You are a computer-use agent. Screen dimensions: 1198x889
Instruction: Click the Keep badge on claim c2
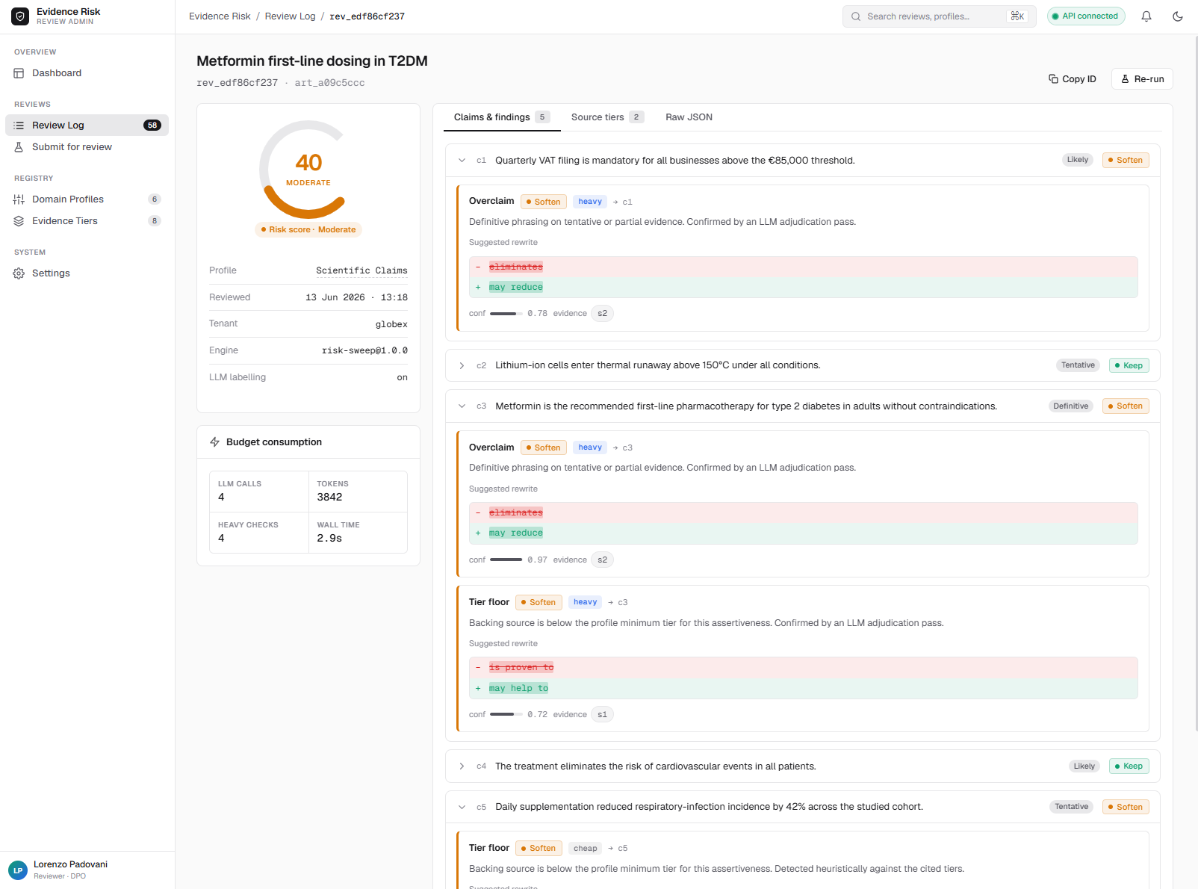point(1129,365)
